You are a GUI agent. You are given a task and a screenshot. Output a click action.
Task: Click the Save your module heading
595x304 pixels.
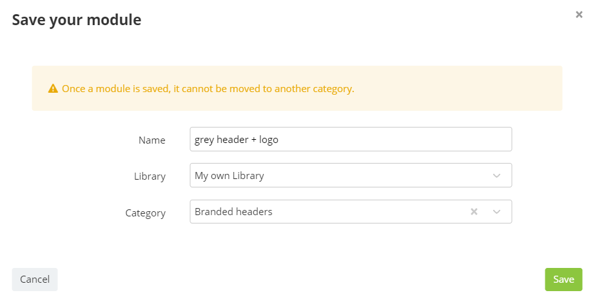77,20
